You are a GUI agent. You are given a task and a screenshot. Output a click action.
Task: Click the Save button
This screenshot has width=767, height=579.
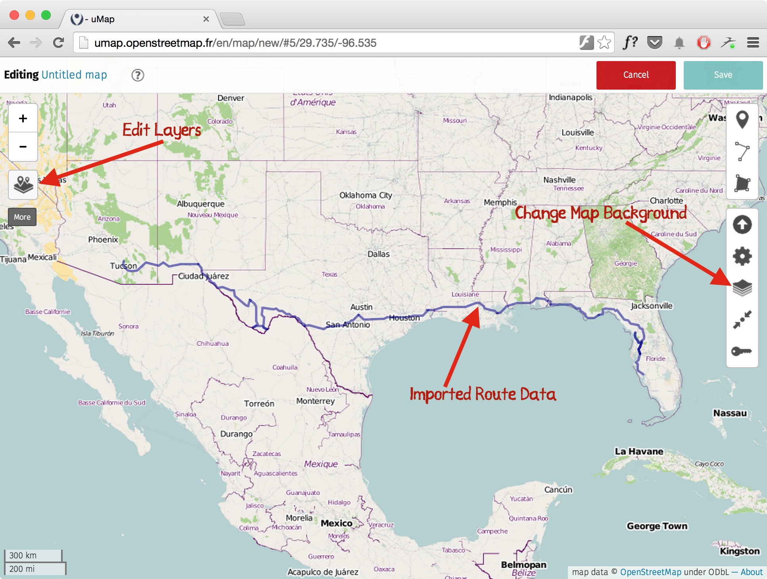(723, 75)
